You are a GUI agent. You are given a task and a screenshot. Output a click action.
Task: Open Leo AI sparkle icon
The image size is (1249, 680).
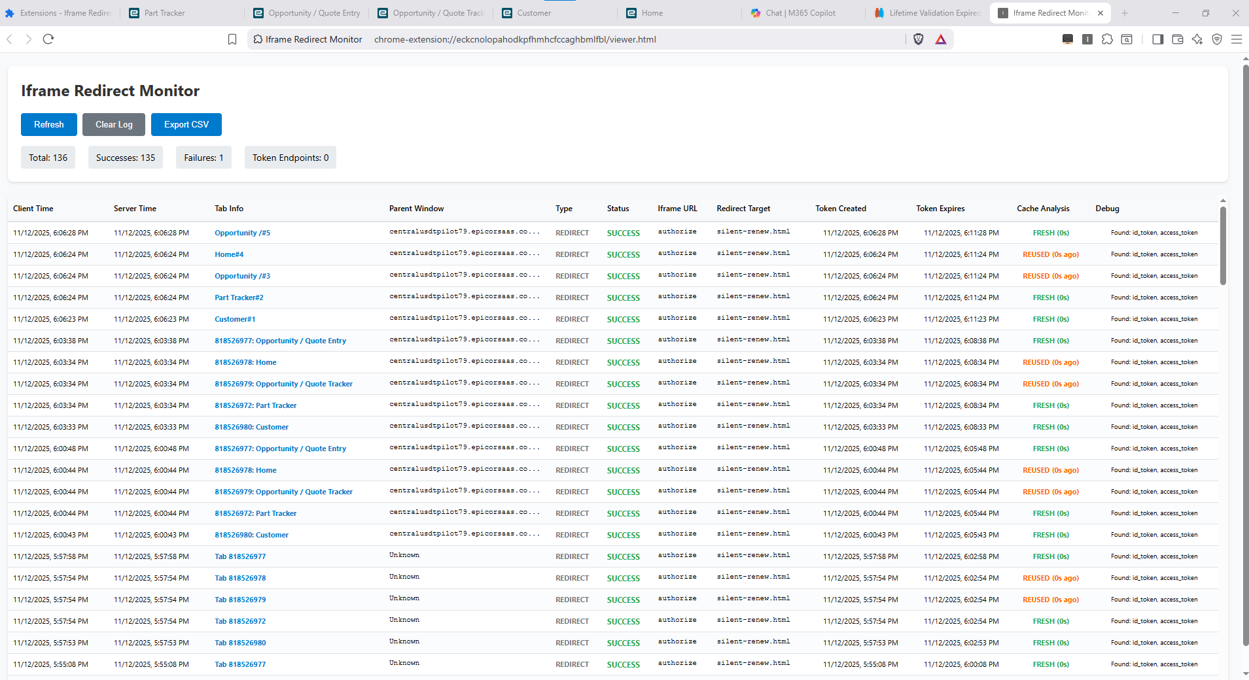click(1197, 39)
